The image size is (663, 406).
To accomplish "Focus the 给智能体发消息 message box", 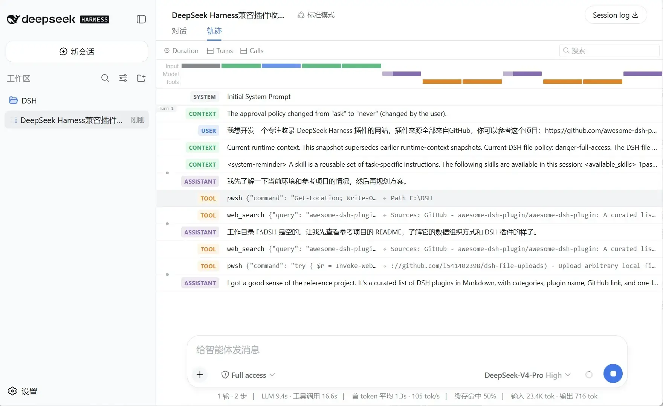I will [x=407, y=350].
